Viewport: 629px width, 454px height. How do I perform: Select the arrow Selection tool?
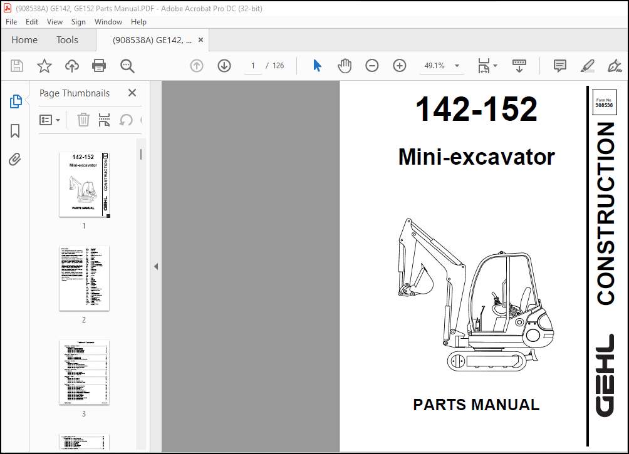point(317,66)
